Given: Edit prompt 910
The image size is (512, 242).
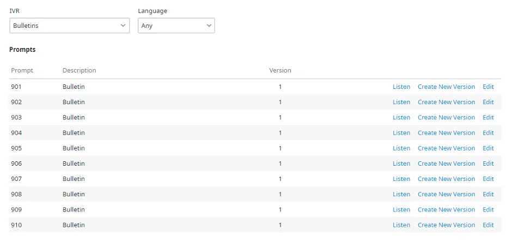Looking at the screenshot, I should (x=488, y=225).
